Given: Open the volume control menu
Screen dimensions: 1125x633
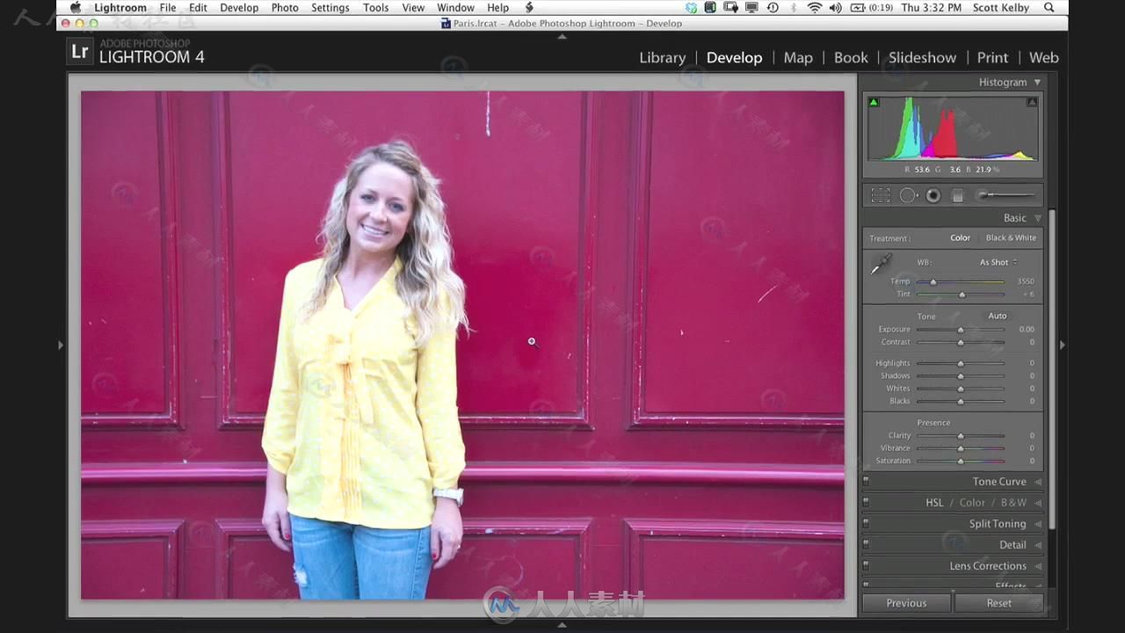Looking at the screenshot, I should 836,8.
